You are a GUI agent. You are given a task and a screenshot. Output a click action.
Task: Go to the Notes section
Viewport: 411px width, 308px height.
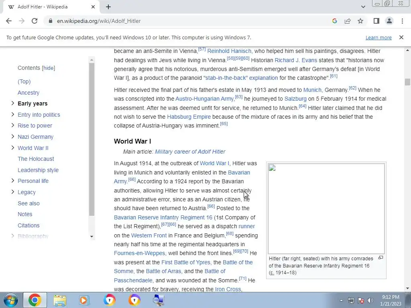point(25,214)
